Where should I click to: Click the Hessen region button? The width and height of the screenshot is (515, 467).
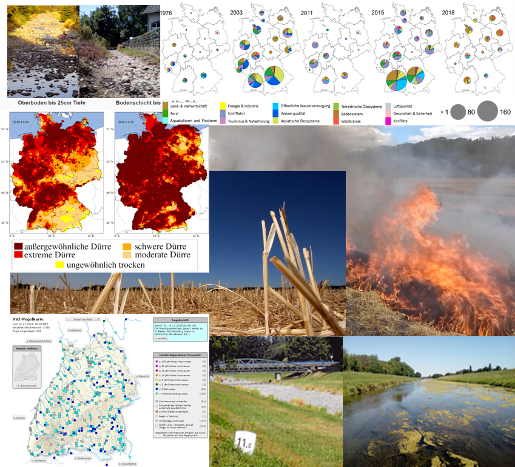click(x=75, y=330)
